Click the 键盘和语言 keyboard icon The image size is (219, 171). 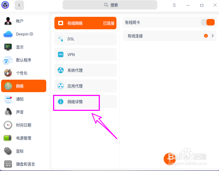pyautogui.click(x=8, y=164)
